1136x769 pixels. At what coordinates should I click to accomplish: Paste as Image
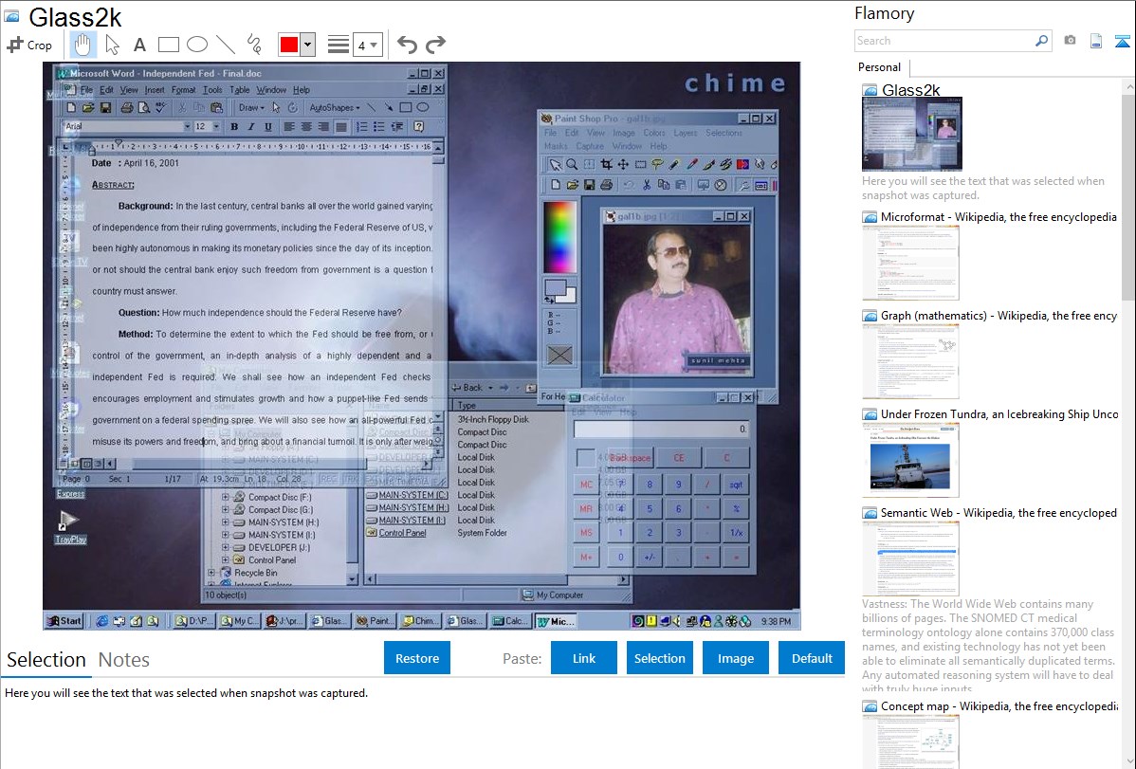(x=736, y=658)
